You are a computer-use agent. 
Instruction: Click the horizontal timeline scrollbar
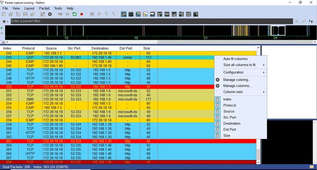[79, 41]
